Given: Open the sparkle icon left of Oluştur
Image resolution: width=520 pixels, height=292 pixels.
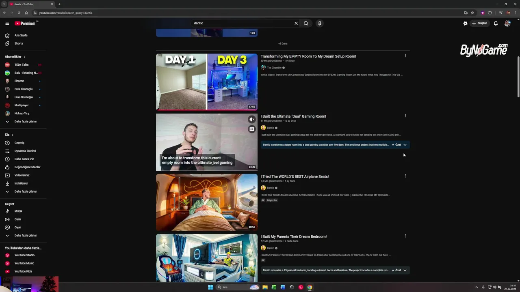Looking at the screenshot, I should (465, 23).
